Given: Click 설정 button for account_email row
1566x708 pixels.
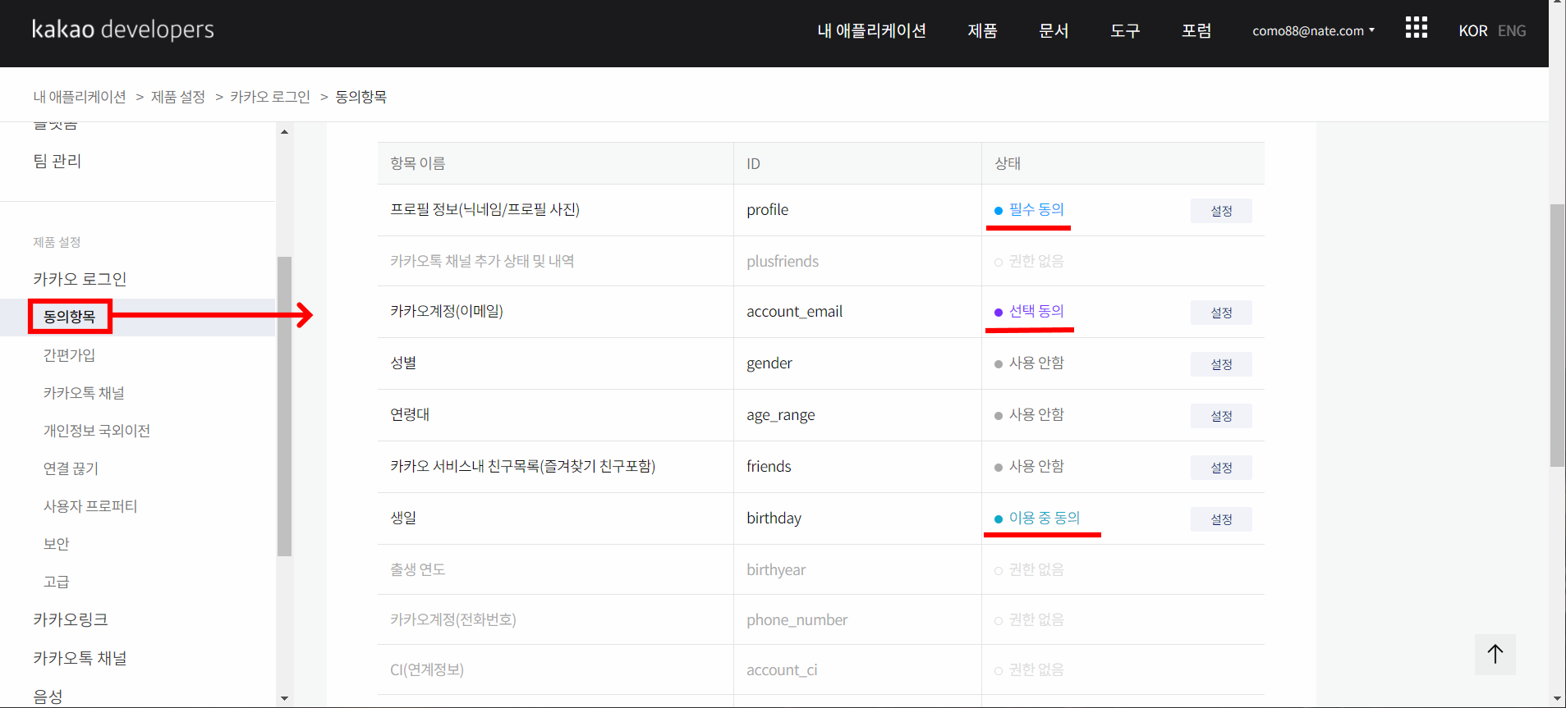Looking at the screenshot, I should (x=1221, y=313).
